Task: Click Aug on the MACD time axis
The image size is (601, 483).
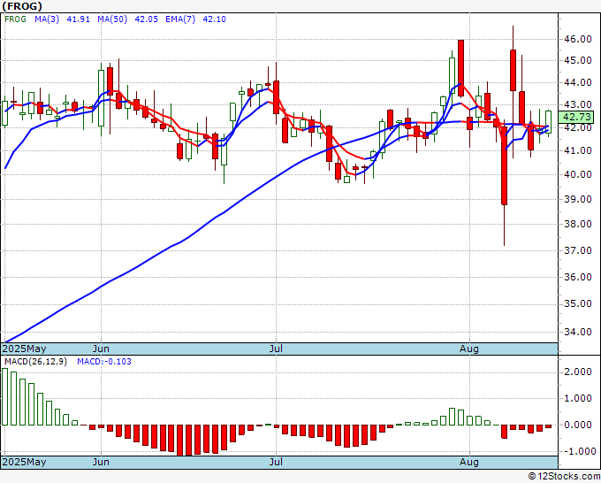Action: click(x=469, y=462)
